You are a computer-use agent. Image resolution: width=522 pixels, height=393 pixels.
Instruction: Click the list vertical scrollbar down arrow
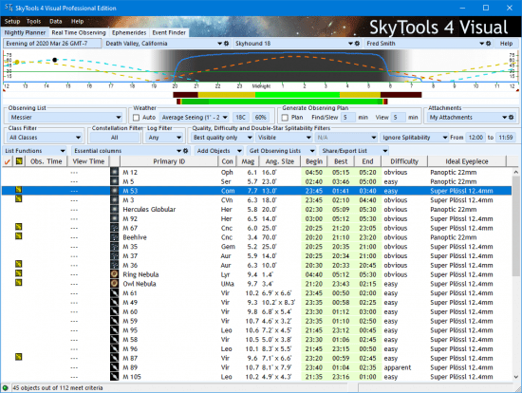click(x=516, y=377)
